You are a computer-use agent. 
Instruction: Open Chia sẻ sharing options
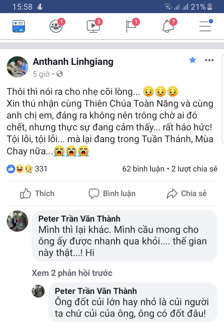187,193
